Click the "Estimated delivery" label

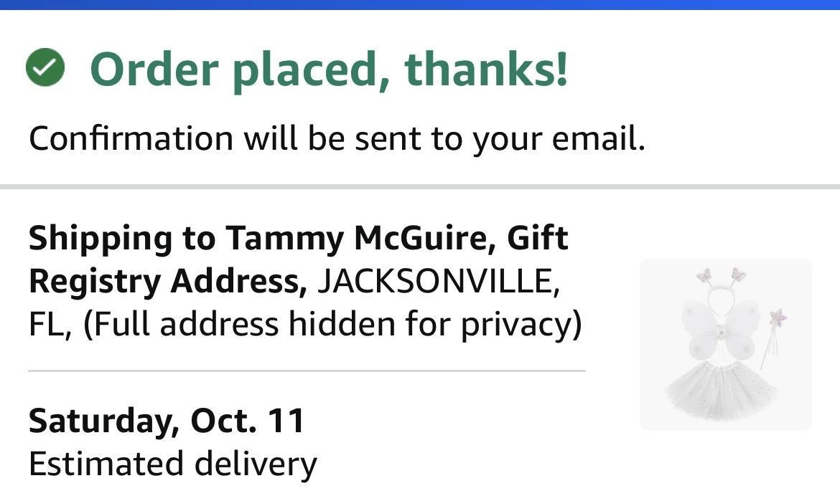click(x=172, y=464)
